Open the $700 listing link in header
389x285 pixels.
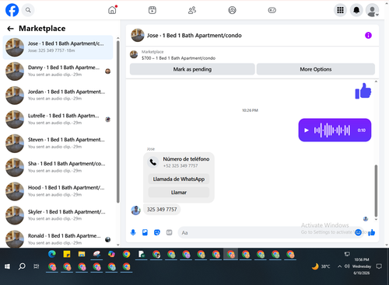click(178, 58)
